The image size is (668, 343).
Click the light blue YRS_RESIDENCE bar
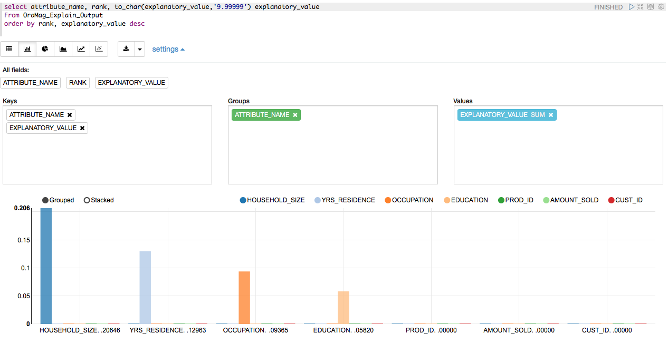pyautogui.click(x=145, y=288)
